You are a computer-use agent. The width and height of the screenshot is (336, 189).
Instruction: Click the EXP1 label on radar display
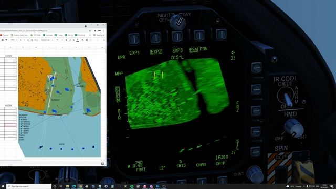pyautogui.click(x=134, y=52)
